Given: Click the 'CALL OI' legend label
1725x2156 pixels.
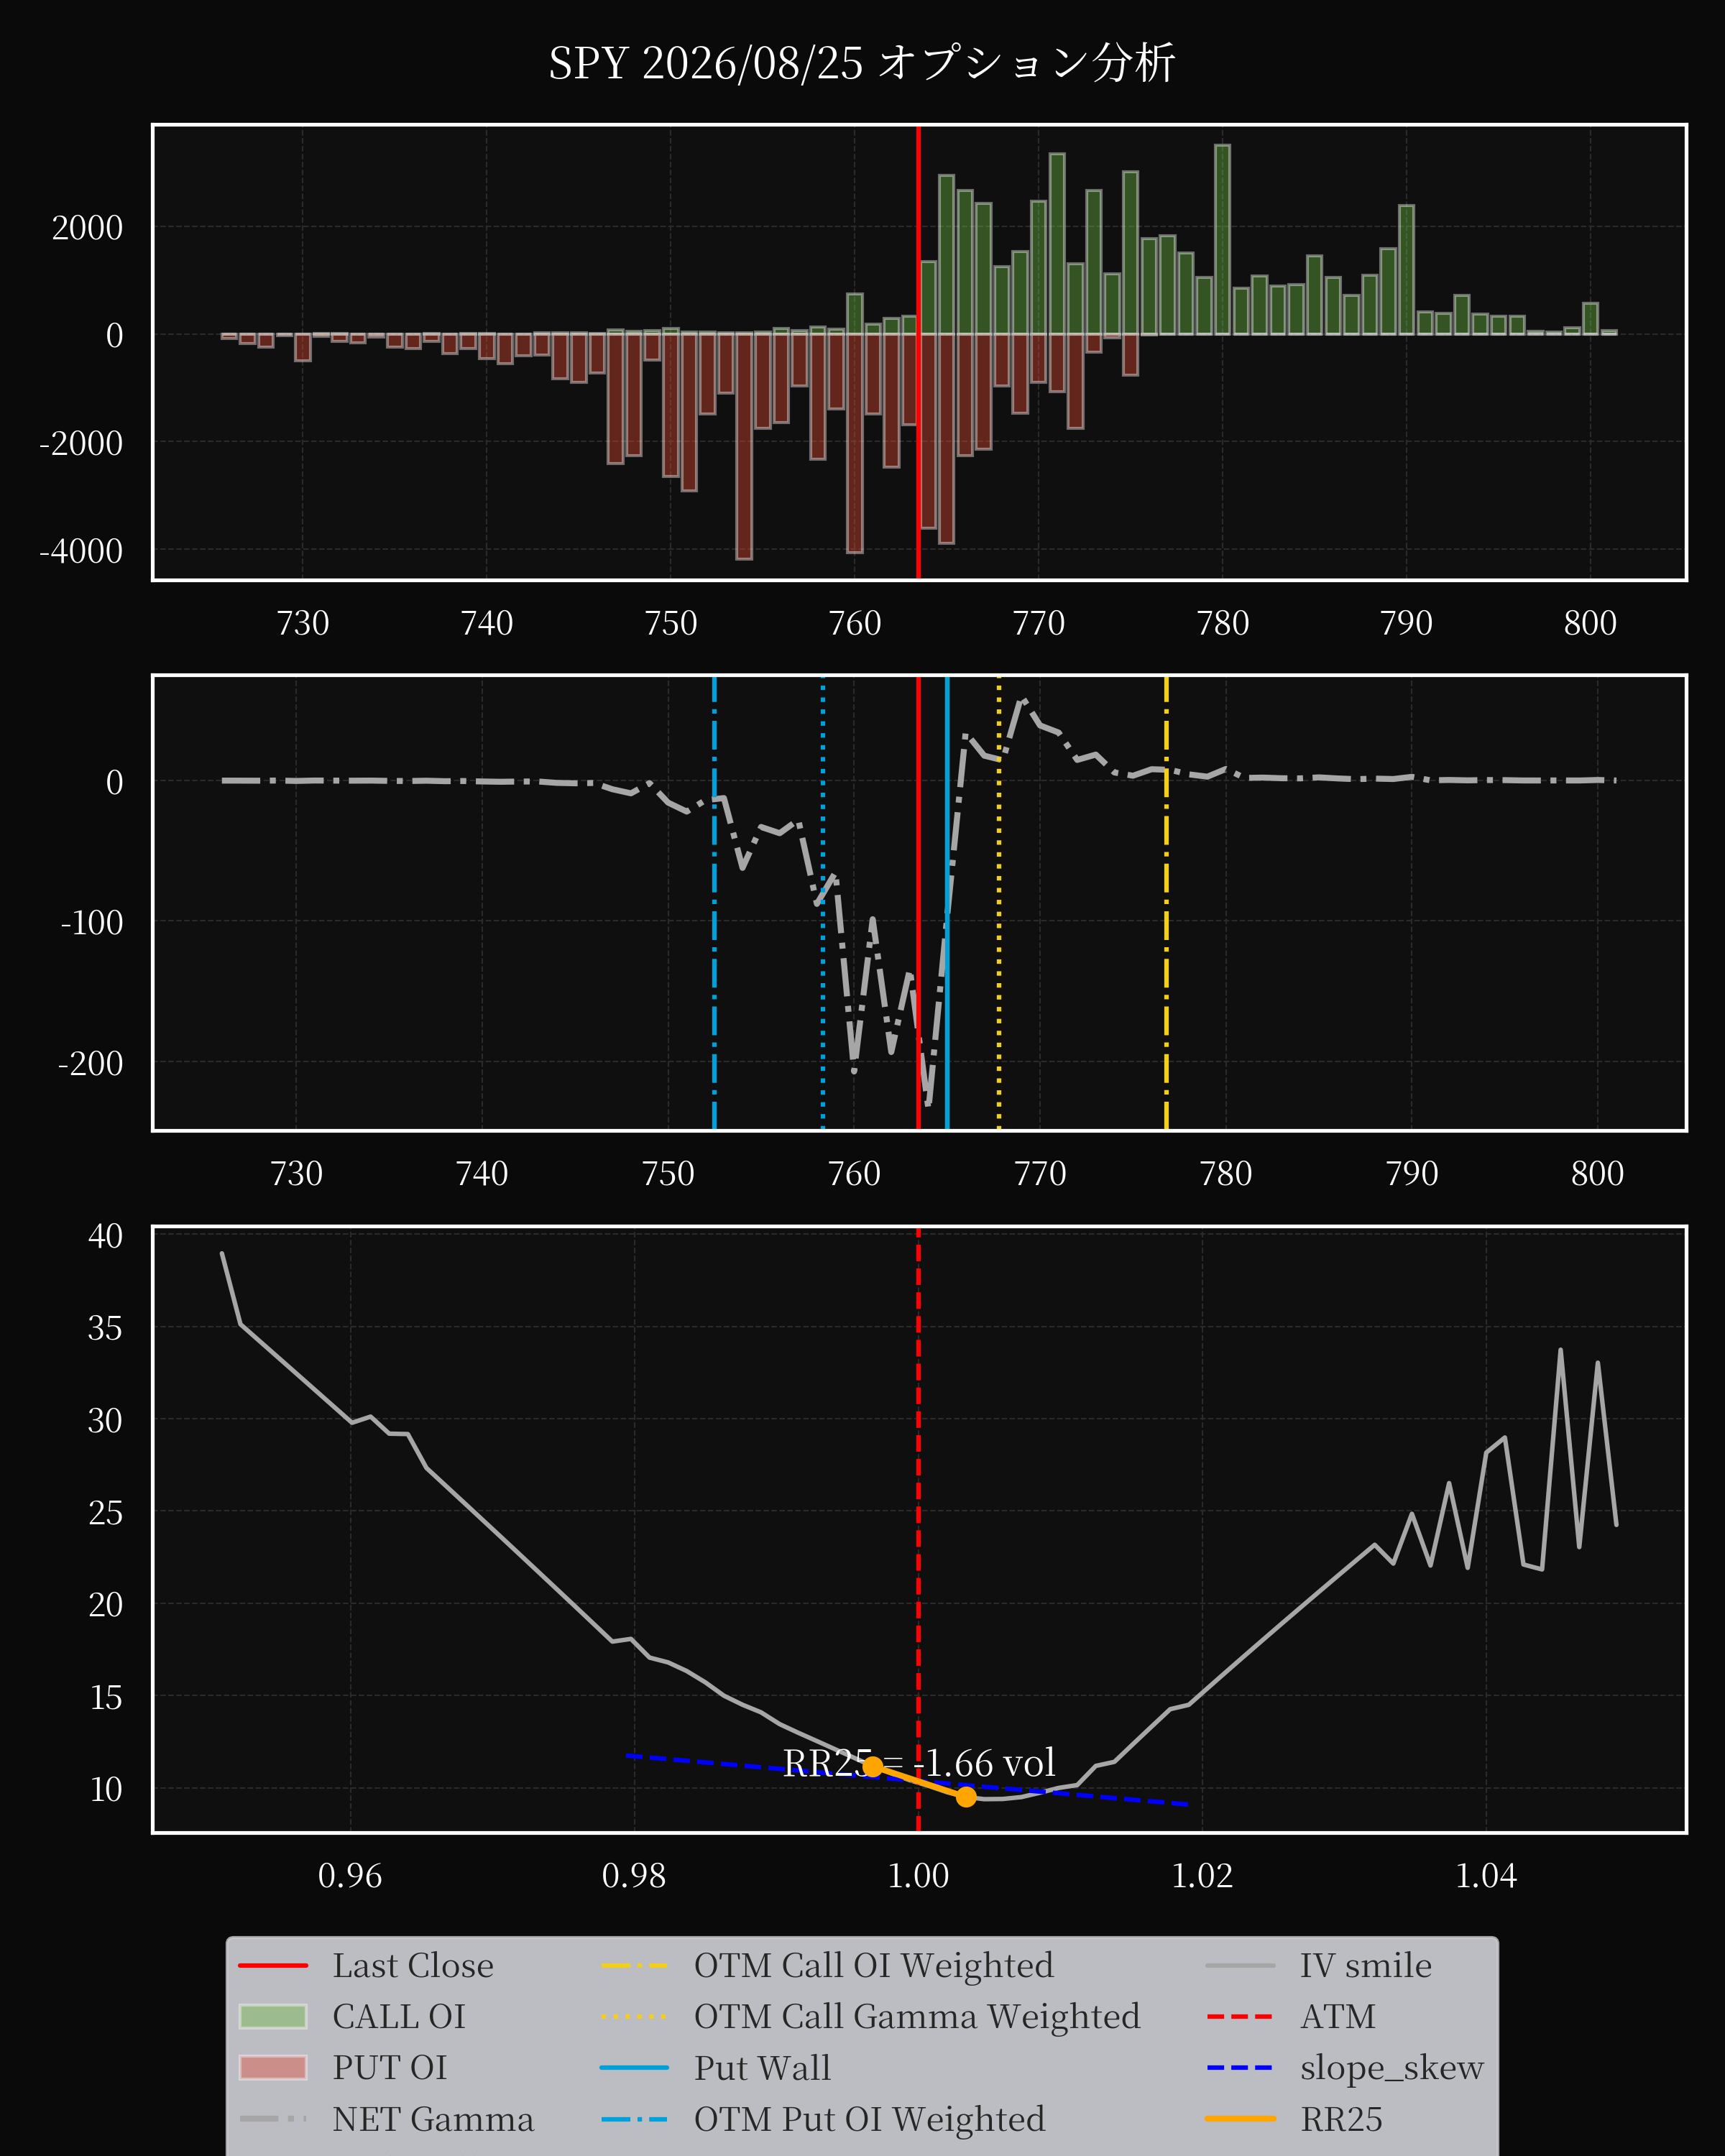Looking at the screenshot, I should 399,2016.
